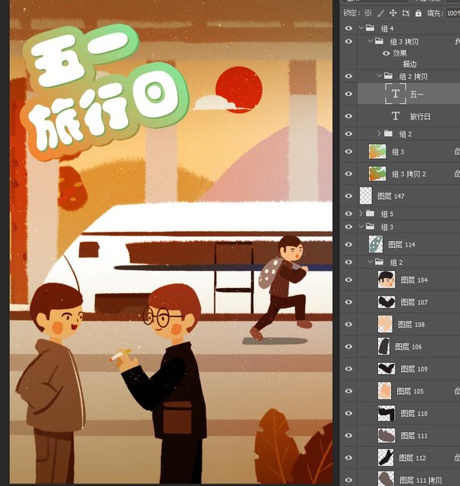Expand the 组 5 group
This screenshot has width=460, height=486.
tap(360, 213)
